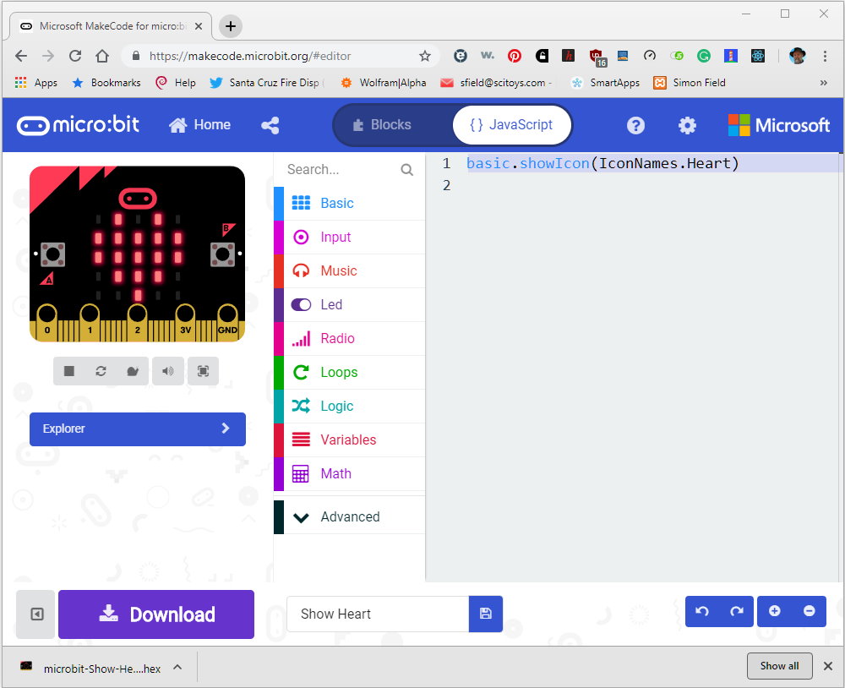Open MakeCode help

coord(635,124)
